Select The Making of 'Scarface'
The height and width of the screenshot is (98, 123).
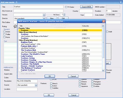[60, 68]
